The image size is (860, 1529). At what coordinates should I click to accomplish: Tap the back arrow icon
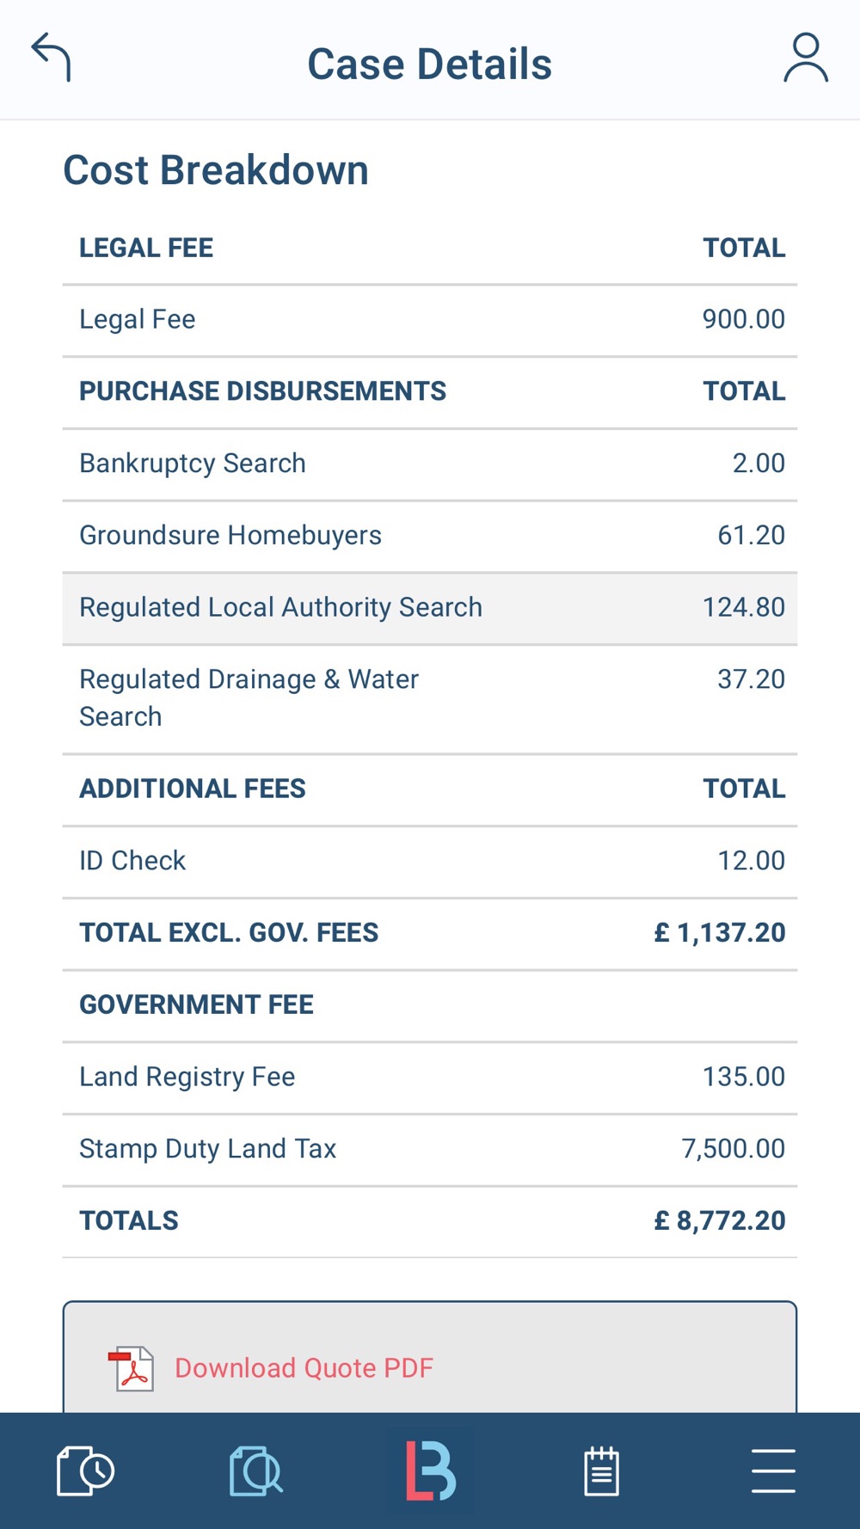tap(52, 58)
